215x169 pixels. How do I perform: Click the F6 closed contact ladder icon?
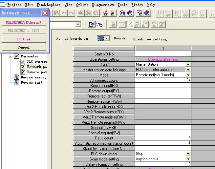[177, 13]
